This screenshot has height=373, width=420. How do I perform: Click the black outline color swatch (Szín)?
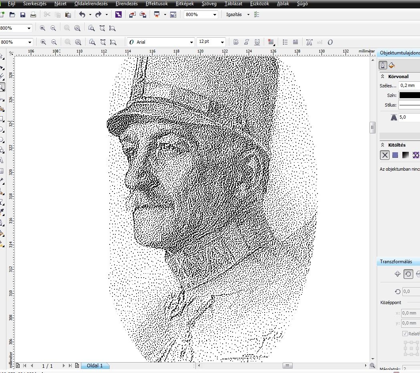point(409,95)
